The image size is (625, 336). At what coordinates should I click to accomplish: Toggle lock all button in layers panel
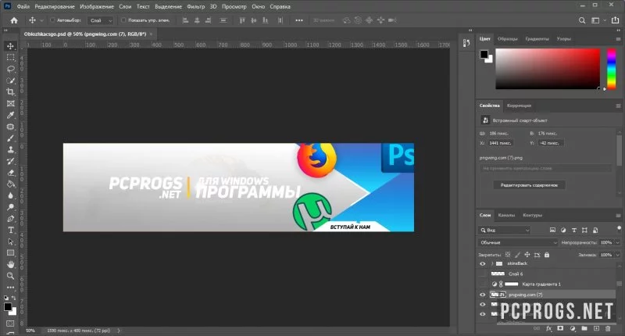click(x=547, y=255)
